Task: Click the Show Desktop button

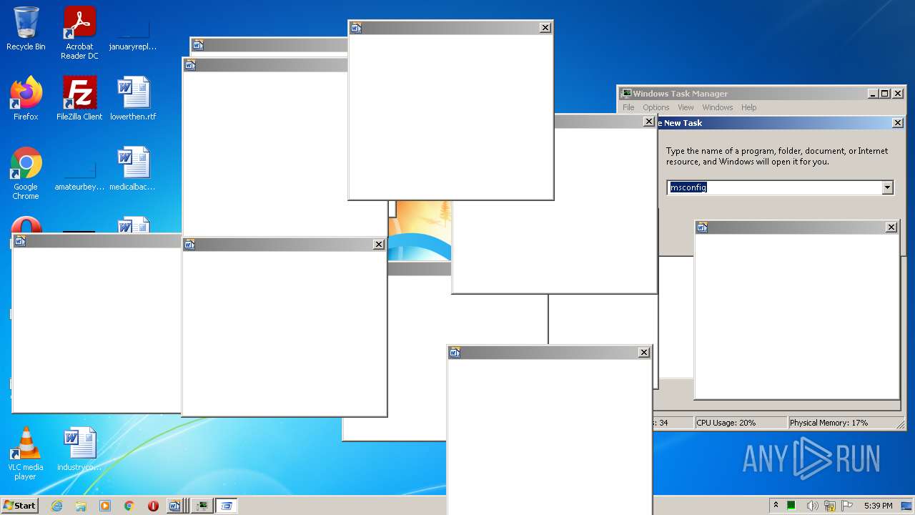Action: [906, 506]
